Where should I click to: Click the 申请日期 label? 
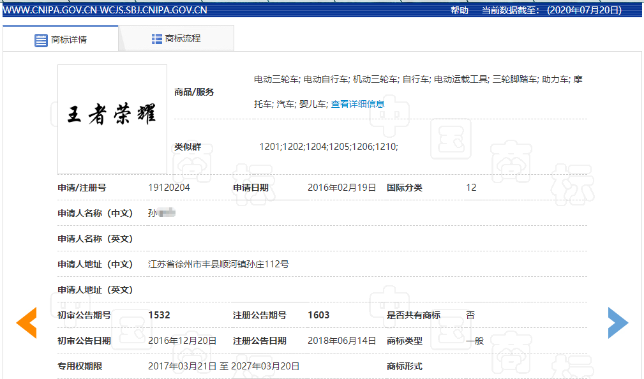click(251, 188)
